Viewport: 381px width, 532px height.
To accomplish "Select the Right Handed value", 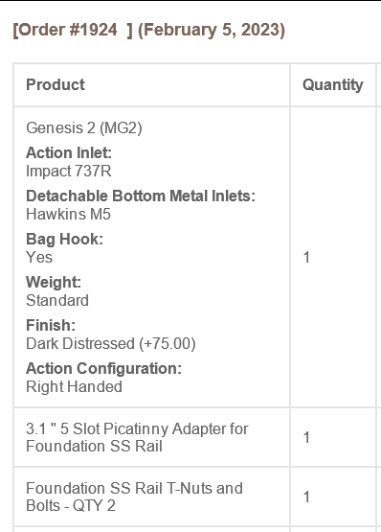I will tap(75, 387).
